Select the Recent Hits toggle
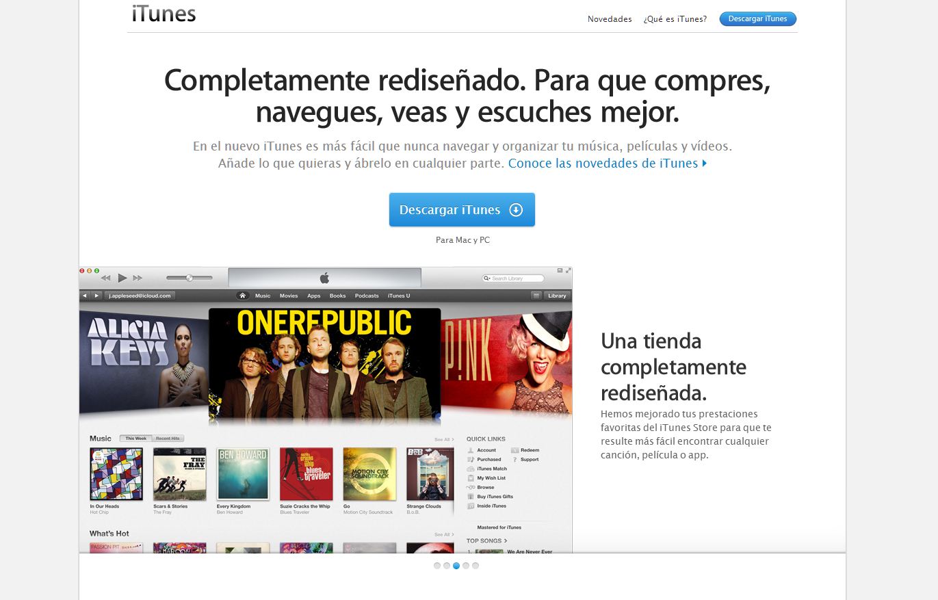 point(168,439)
